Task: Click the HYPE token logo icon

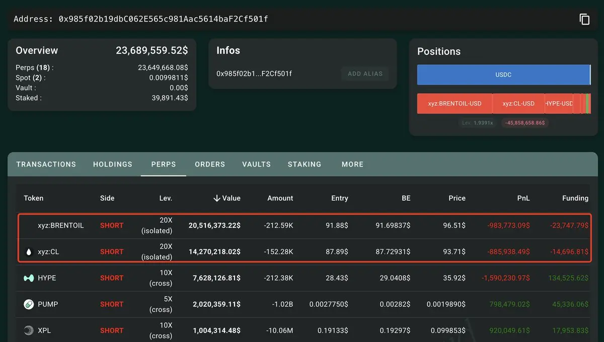Action: click(29, 278)
